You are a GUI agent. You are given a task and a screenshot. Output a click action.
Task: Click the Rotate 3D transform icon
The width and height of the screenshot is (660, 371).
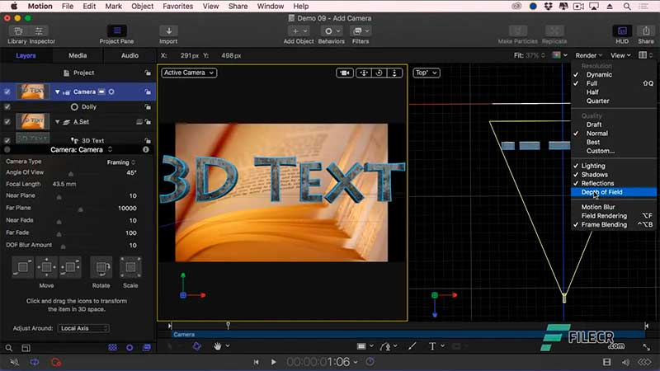[x=101, y=268]
